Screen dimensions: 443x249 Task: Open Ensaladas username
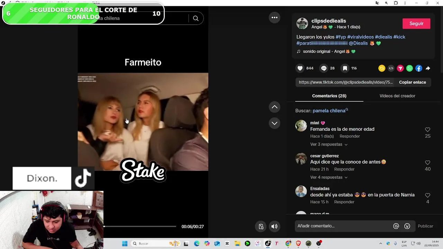point(320,189)
